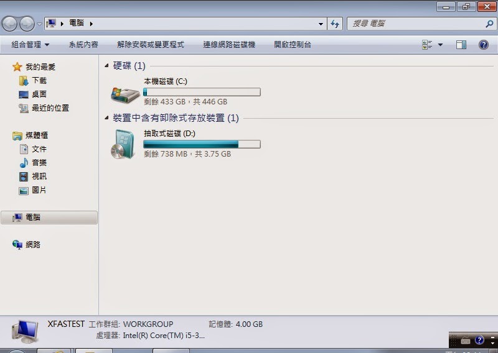Image resolution: width=498 pixels, height=353 pixels.
Task: Click the 開啟控制台 button
Action: 293,45
